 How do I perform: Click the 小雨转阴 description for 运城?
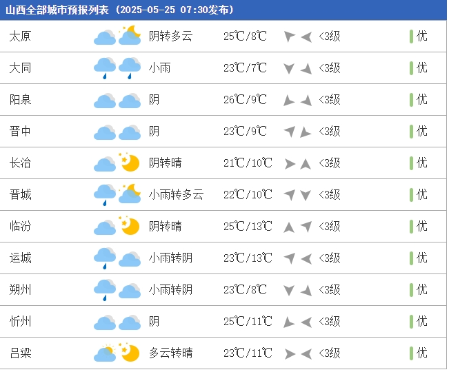170,258
